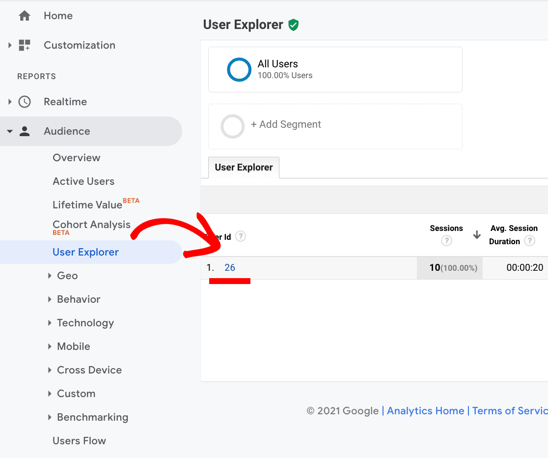Open Client Id 26 details link
548x458 pixels.
pyautogui.click(x=230, y=267)
